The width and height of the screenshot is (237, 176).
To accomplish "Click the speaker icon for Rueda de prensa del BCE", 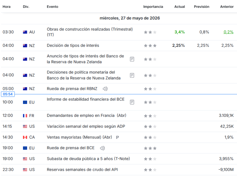I will click(x=102, y=148).
